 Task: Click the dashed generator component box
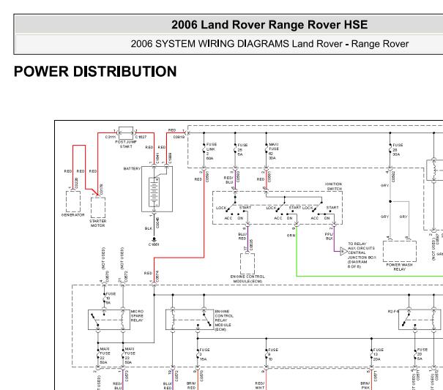73,201
